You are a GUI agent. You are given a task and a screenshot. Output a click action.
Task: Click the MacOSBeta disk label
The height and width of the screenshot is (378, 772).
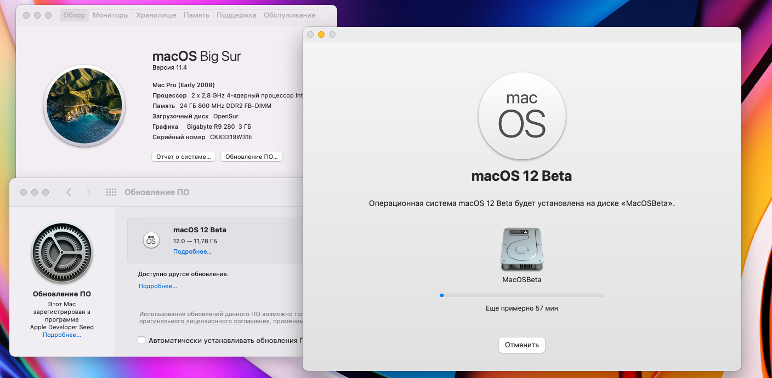tap(522, 280)
